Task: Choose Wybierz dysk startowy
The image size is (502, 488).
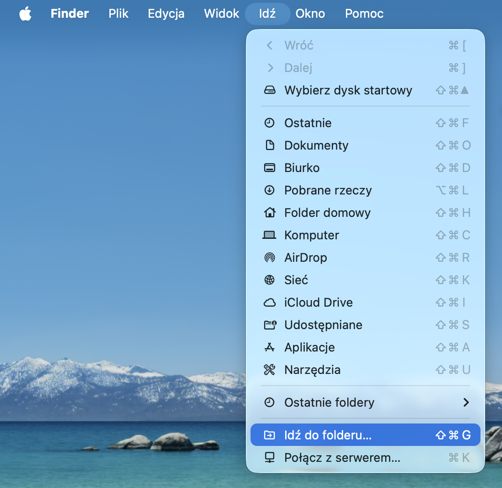Action: (x=366, y=90)
